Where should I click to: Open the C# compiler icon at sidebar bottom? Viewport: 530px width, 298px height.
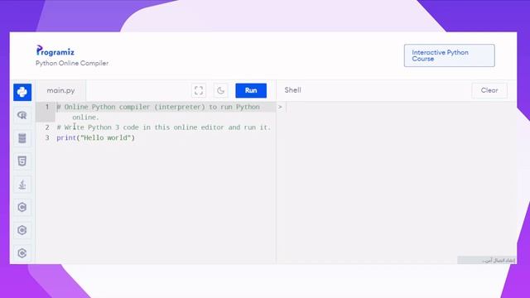click(x=22, y=253)
